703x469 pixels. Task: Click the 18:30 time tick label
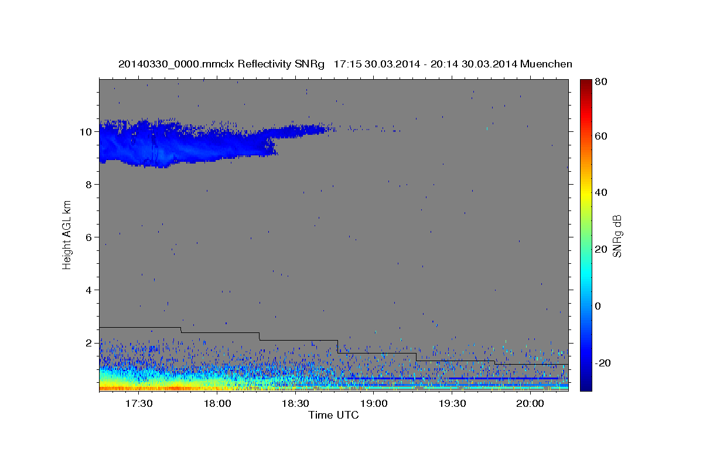[295, 403]
